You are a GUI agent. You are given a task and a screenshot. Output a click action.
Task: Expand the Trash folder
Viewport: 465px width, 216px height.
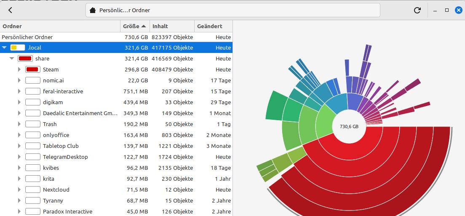tap(19, 124)
